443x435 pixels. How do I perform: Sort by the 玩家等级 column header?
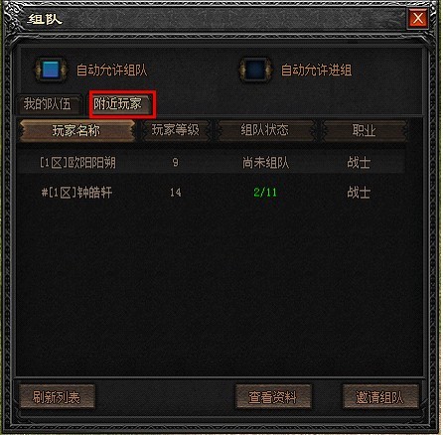176,130
